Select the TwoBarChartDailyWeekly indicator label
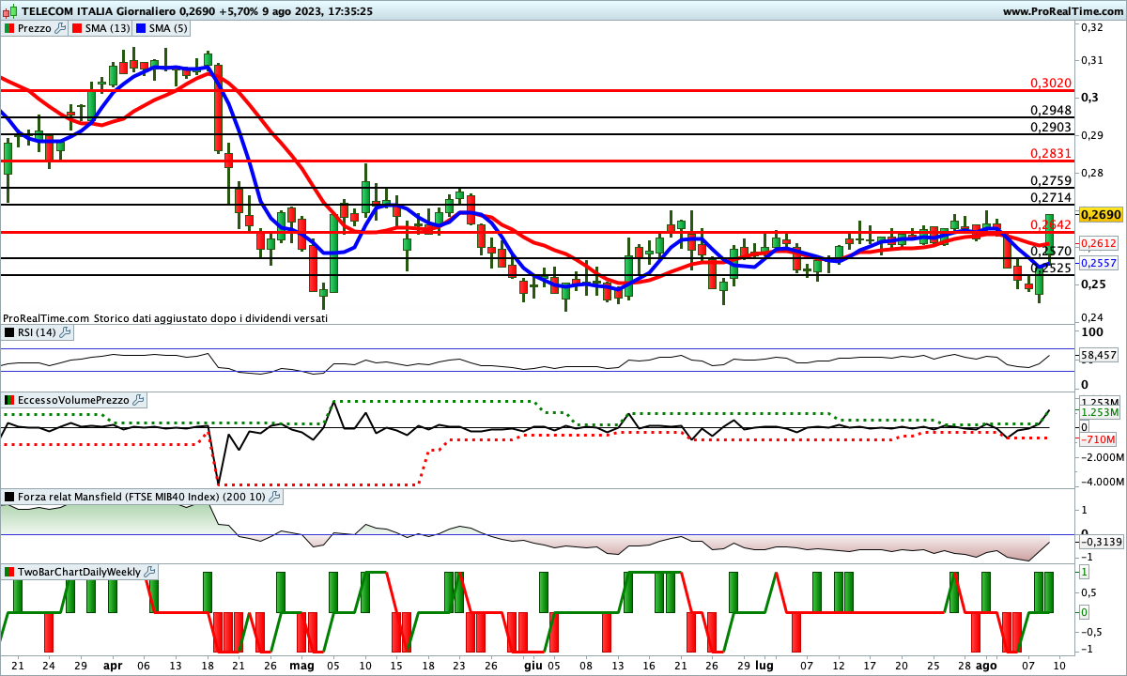This screenshot has width=1127, height=676. 80,571
